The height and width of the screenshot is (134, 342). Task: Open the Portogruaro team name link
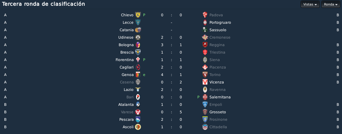pyautogui.click(x=220, y=22)
